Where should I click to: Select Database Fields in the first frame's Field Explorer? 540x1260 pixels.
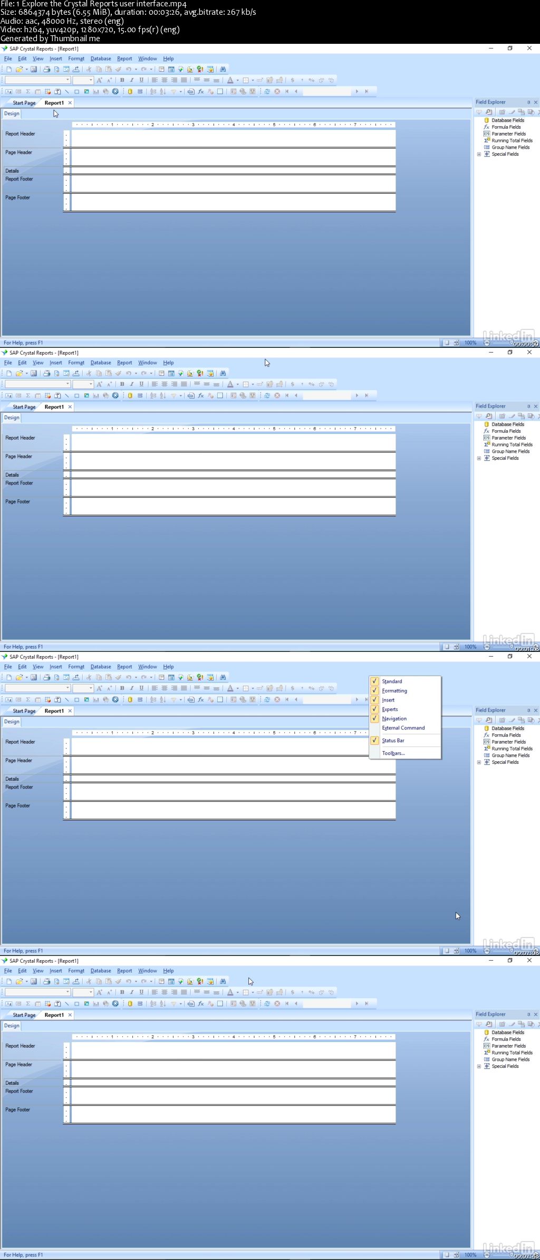pos(508,120)
